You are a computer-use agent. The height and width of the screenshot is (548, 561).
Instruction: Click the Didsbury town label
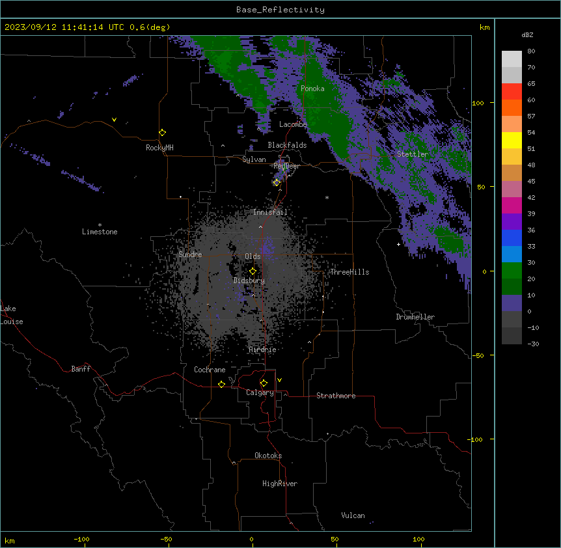[249, 281]
